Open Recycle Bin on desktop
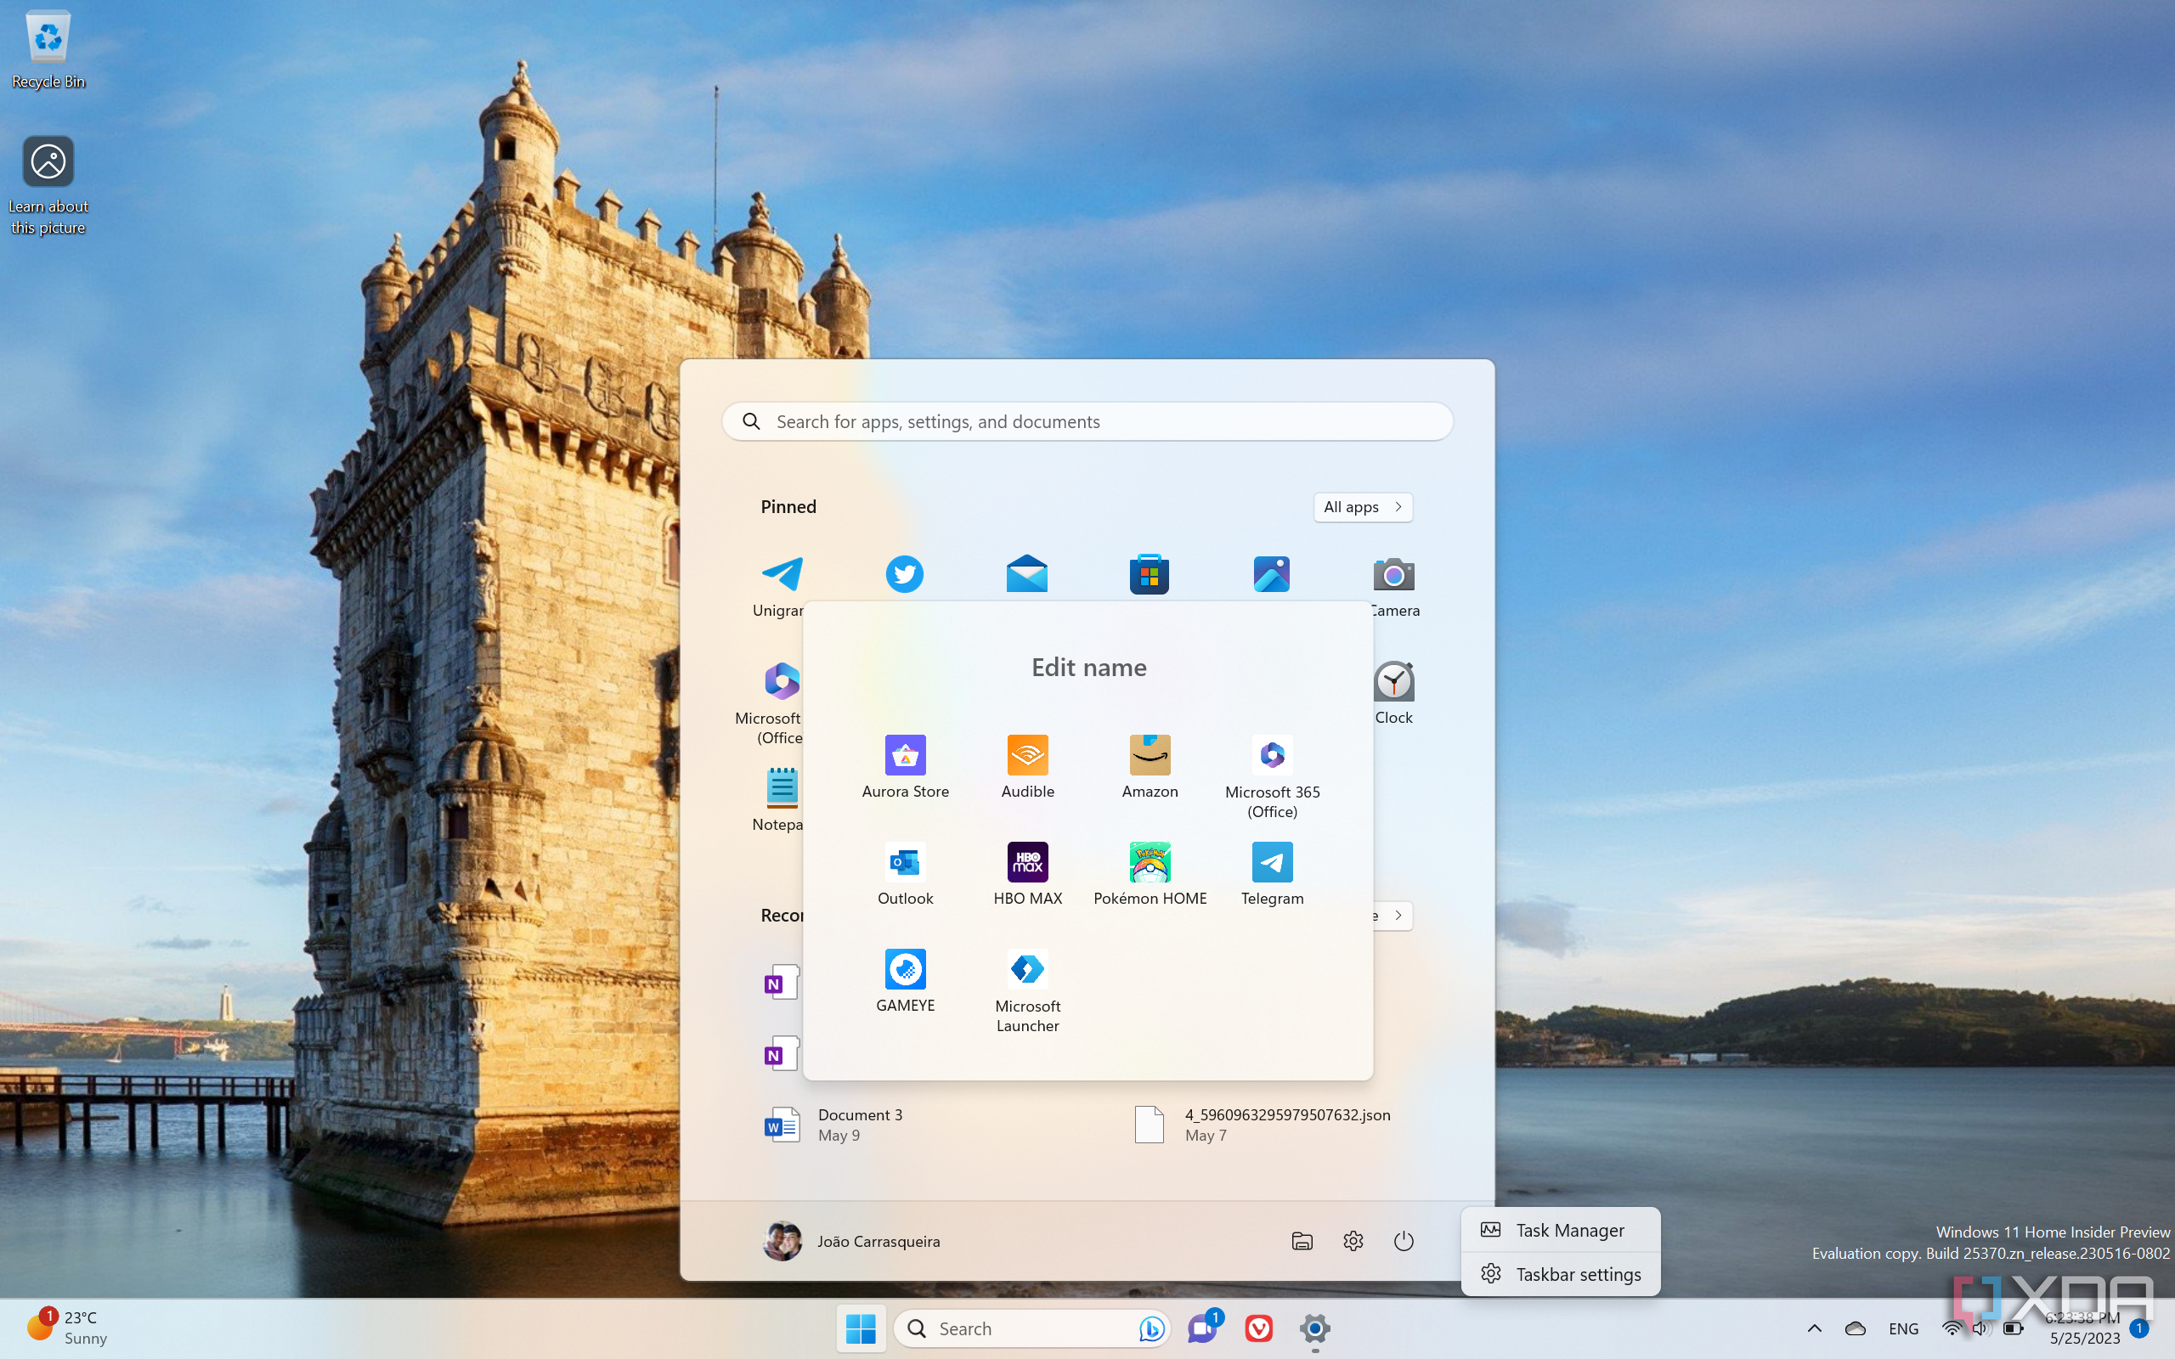 48,49
